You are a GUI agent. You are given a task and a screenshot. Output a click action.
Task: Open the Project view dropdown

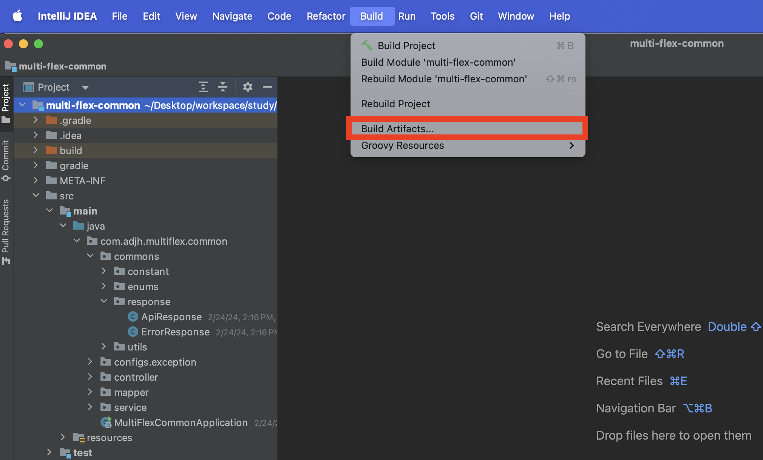85,88
